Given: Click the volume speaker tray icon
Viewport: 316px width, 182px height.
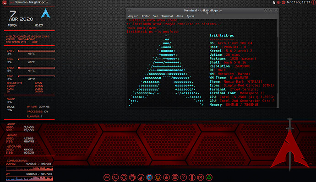Looking at the screenshot, I should (278, 2).
